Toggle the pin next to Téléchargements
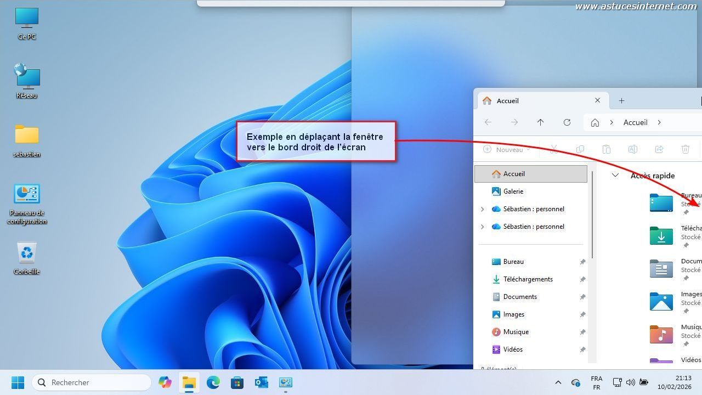This screenshot has width=702, height=395. coord(582,279)
